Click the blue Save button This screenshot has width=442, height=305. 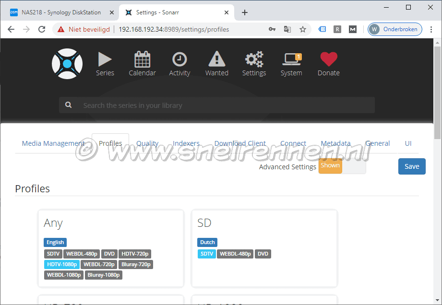click(x=412, y=166)
